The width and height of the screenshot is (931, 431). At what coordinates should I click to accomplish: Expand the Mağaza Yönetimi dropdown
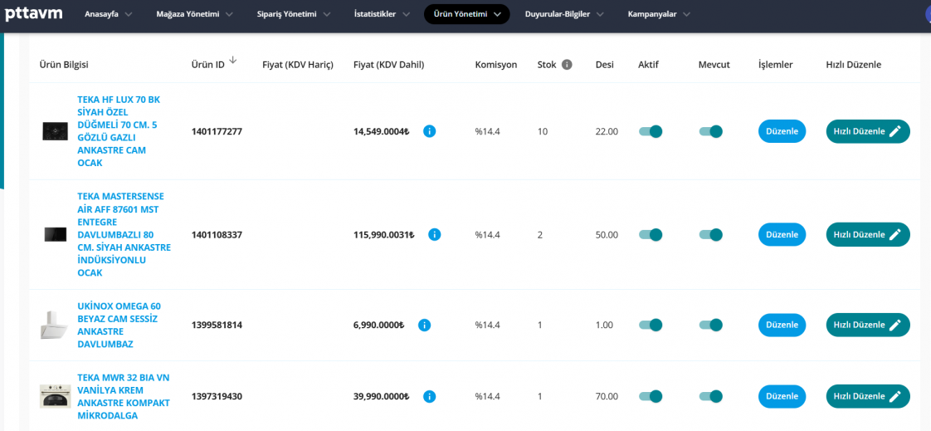(194, 14)
